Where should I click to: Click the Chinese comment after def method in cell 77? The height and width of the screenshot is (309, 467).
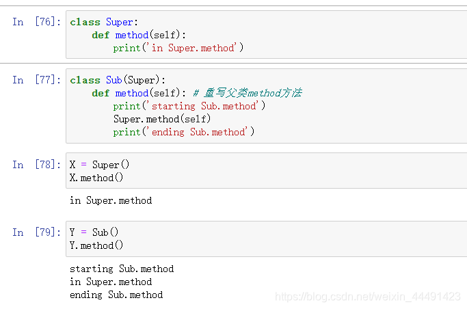[x=248, y=93]
